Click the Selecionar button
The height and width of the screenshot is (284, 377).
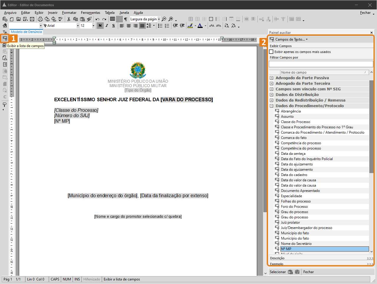(x=278, y=272)
